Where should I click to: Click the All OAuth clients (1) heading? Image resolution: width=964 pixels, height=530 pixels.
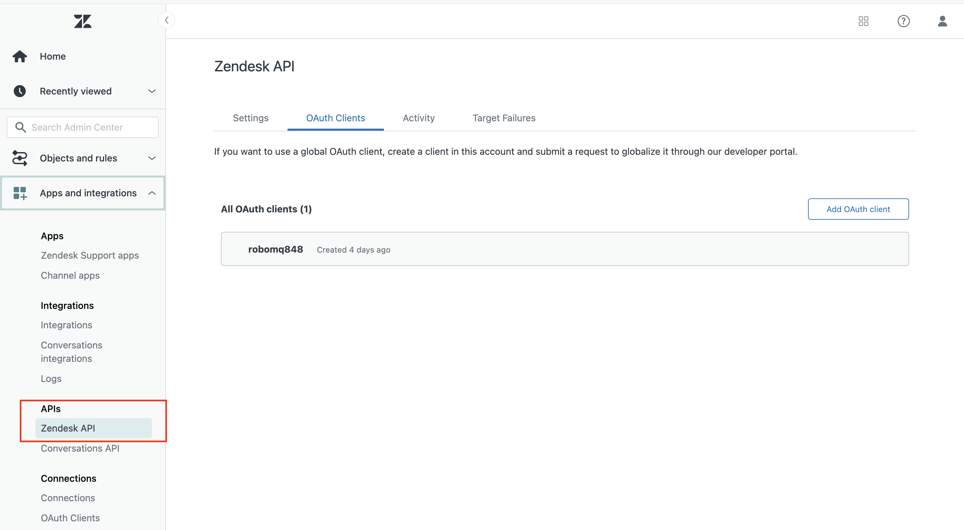click(266, 209)
